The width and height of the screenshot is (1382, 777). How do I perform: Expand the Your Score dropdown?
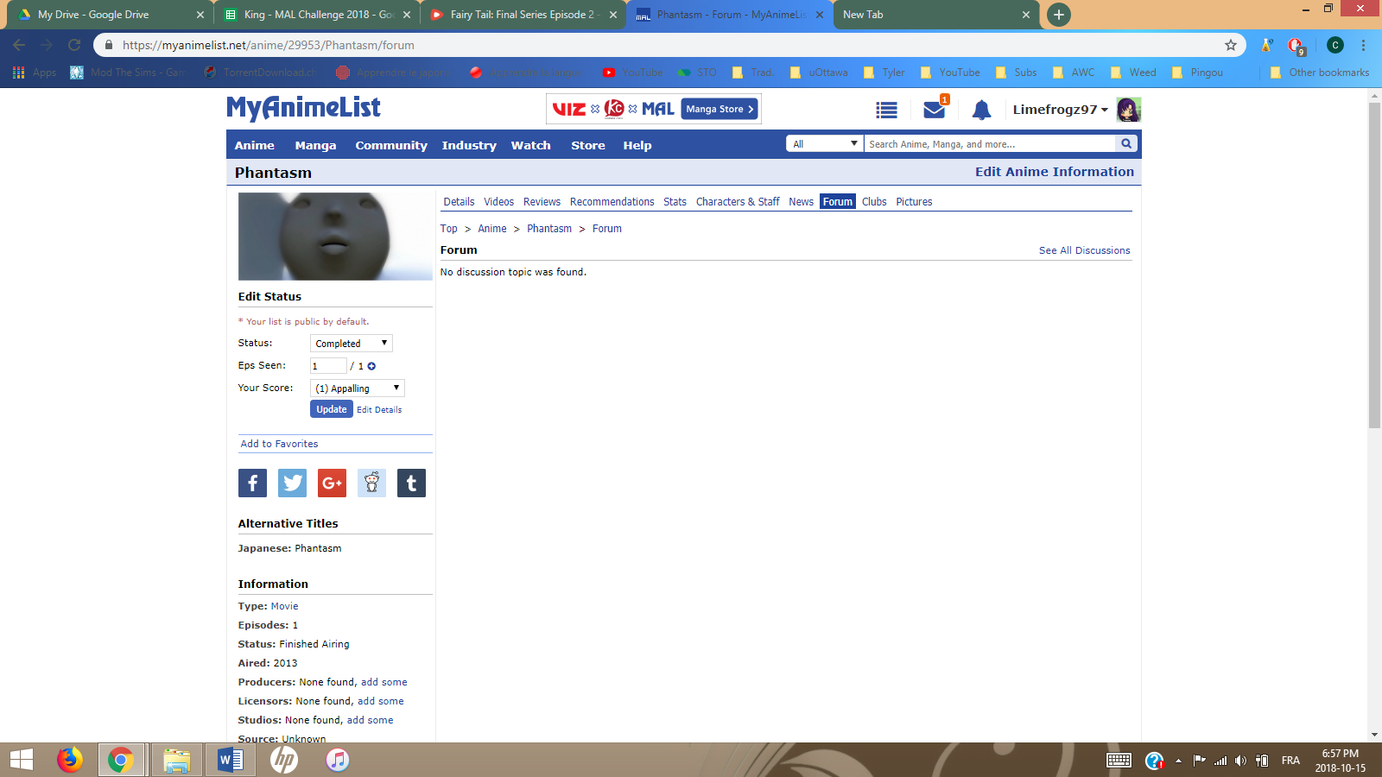(357, 388)
